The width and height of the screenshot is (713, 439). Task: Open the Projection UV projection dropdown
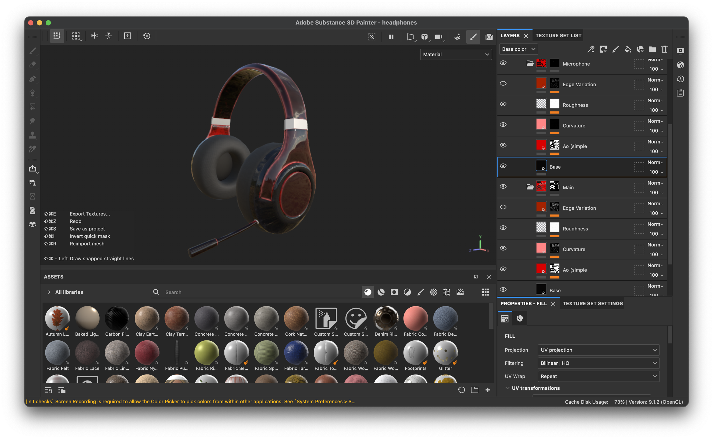pyautogui.click(x=598, y=350)
